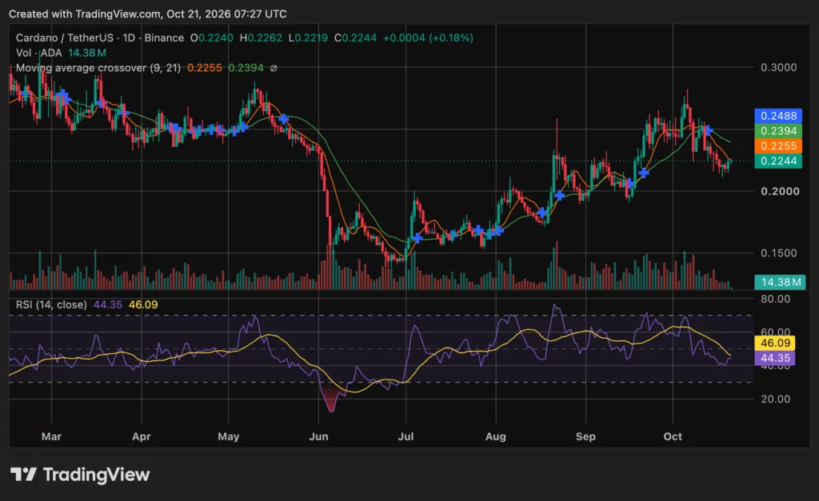Click the May label on time axis
819x501 pixels.
point(228,436)
